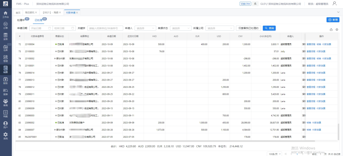
Task: Click the page number jump input
Action: point(320,154)
